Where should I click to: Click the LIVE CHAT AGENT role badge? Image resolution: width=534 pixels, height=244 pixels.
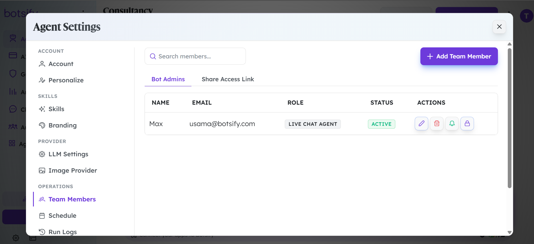click(x=313, y=124)
